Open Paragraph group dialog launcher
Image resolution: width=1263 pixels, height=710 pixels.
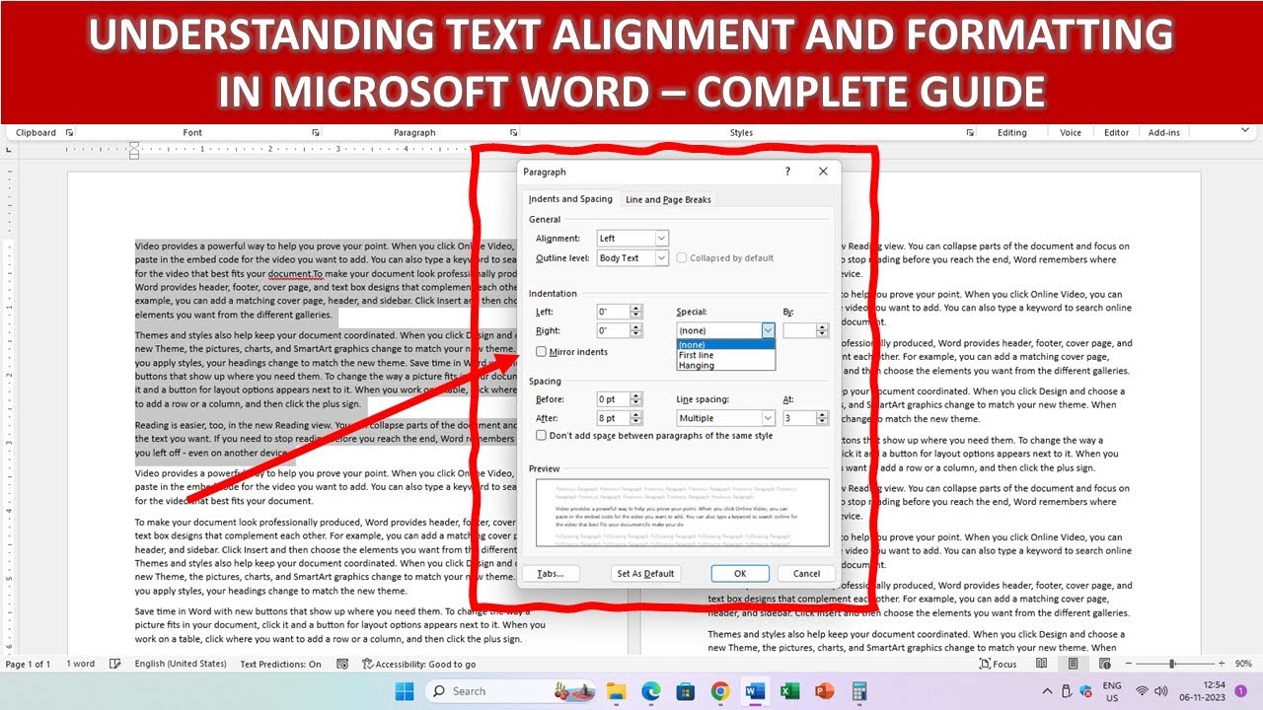tap(514, 132)
